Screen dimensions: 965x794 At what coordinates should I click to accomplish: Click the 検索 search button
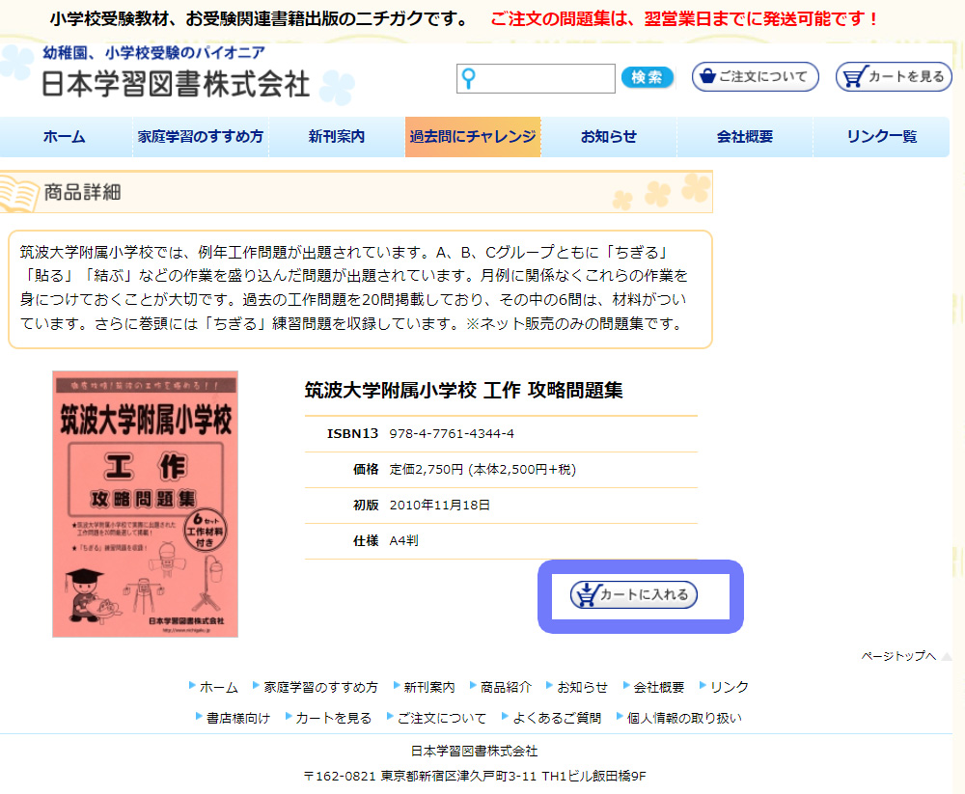pyautogui.click(x=647, y=77)
